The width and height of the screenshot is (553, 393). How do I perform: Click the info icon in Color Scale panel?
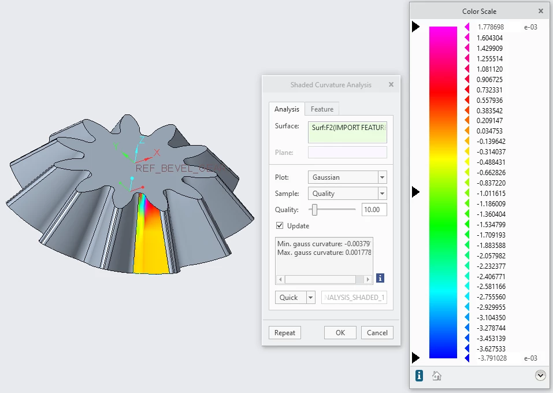[419, 376]
